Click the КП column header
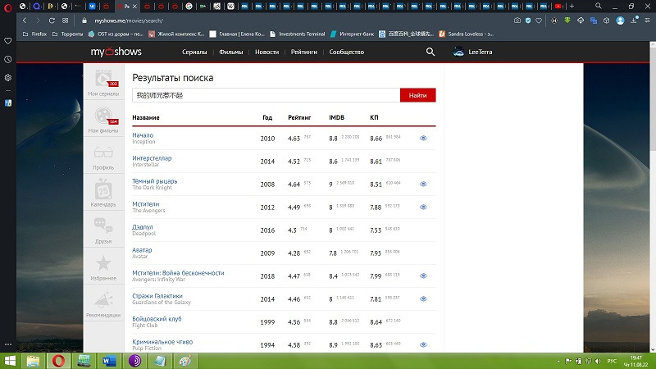The height and width of the screenshot is (369, 656). [374, 117]
